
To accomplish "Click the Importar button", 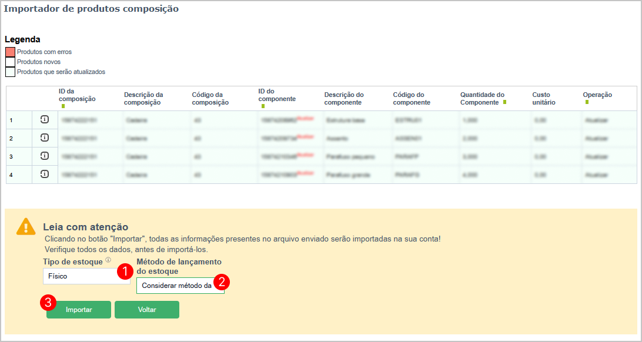I will click(79, 310).
